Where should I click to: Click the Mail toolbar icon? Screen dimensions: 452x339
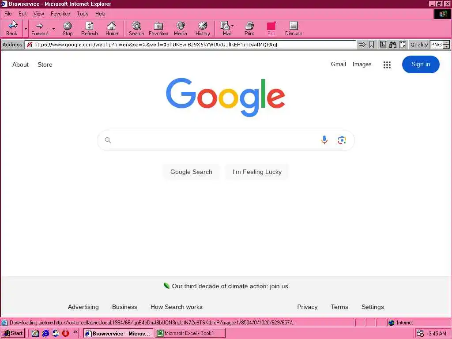pos(226,29)
